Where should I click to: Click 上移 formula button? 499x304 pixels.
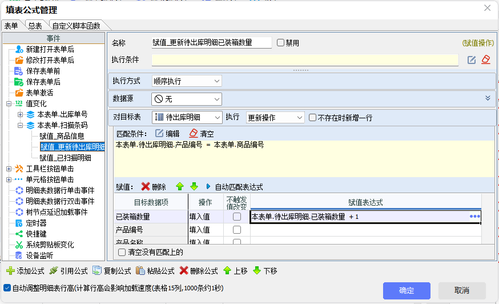click(235, 270)
